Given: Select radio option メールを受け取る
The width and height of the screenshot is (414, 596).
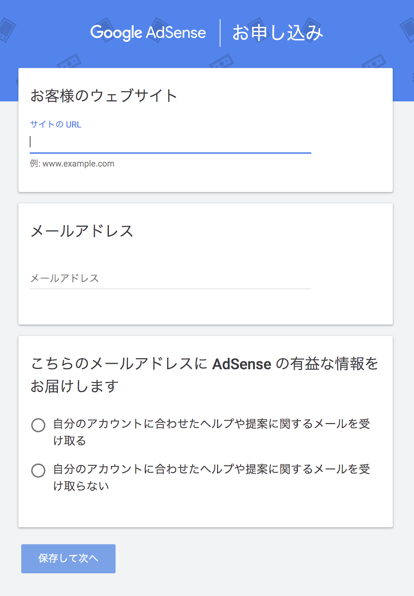Looking at the screenshot, I should click(x=38, y=425).
